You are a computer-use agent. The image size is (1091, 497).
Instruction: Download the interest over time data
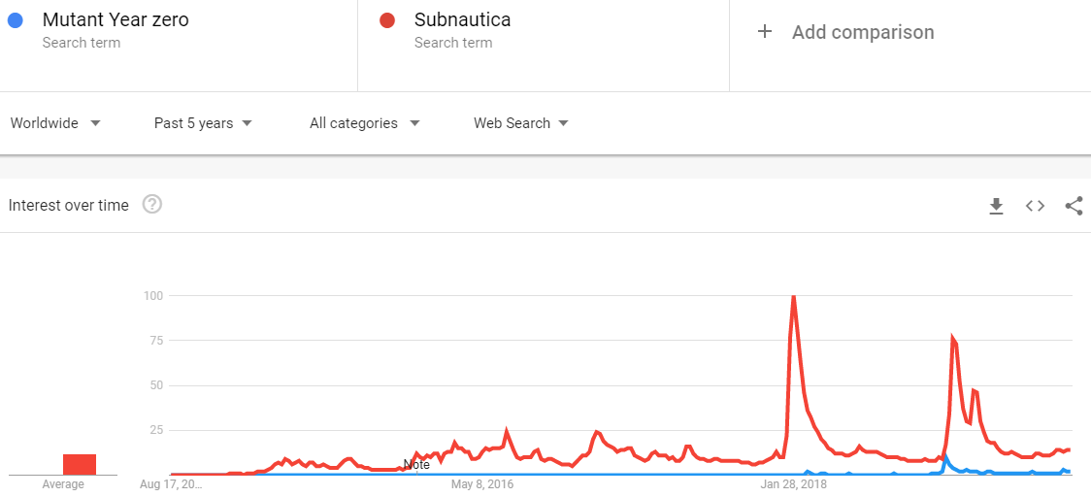point(997,206)
